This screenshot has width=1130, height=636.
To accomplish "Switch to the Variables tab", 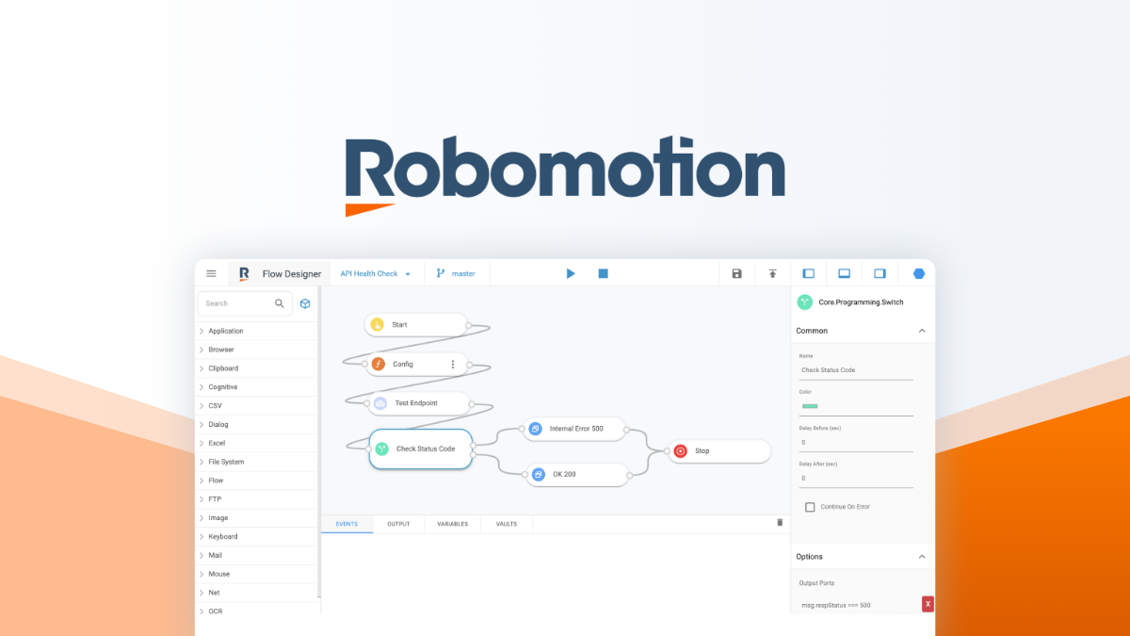I will pos(452,524).
